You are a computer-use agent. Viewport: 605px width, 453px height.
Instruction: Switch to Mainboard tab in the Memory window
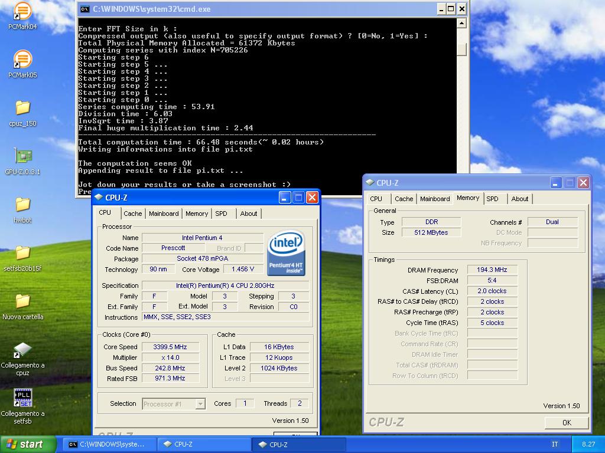pos(435,199)
